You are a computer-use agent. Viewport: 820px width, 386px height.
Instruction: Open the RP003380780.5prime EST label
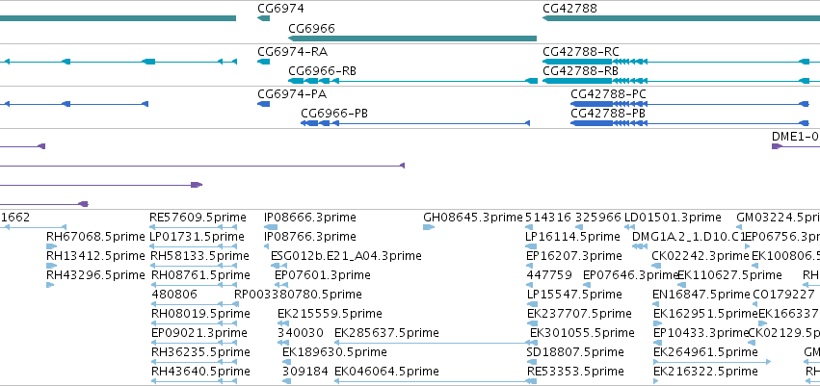tap(298, 294)
